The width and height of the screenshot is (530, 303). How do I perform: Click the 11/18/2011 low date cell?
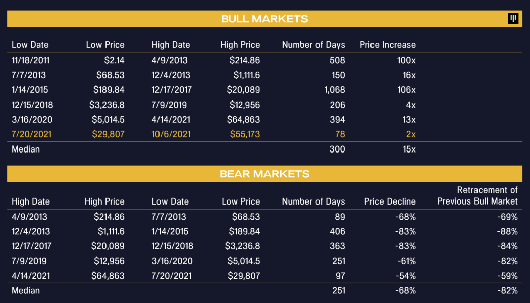[31, 60]
